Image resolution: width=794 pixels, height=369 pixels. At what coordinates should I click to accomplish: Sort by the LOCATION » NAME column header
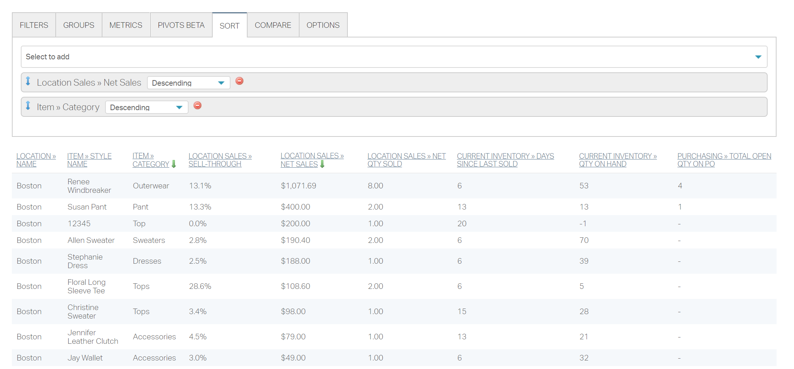pyautogui.click(x=36, y=159)
